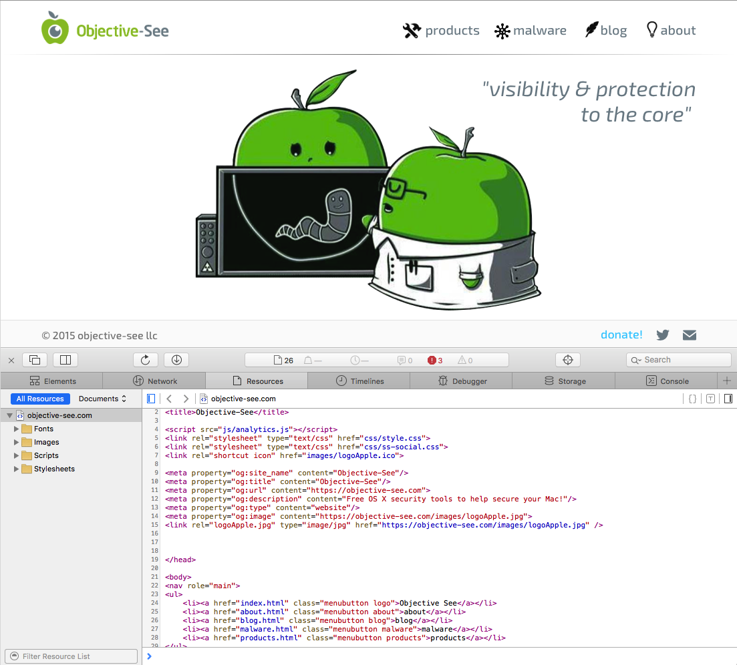
Task: Click the download web archive icon
Action: [x=176, y=360]
